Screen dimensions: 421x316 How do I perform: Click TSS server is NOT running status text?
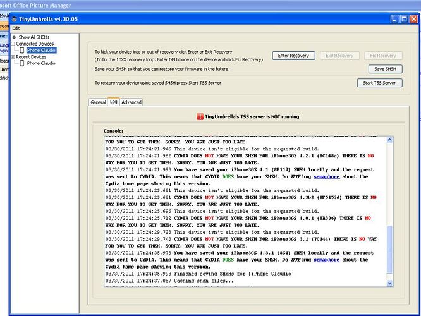(x=253, y=116)
